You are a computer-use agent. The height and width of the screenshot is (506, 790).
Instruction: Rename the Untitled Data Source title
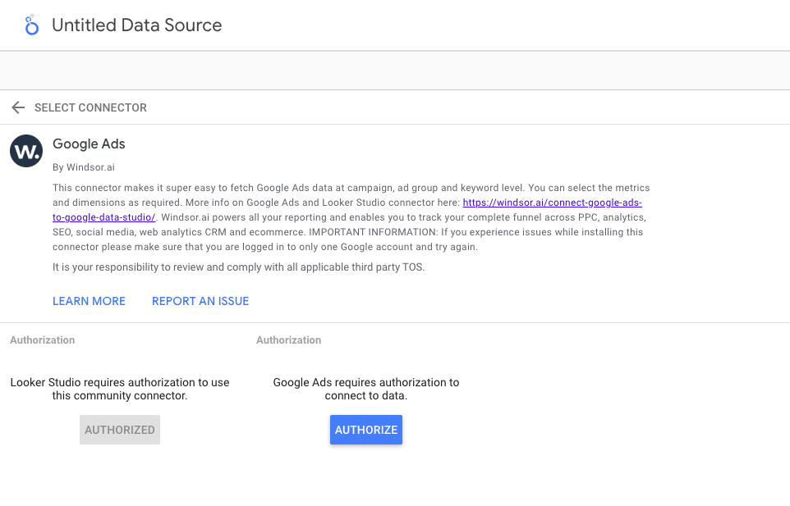[x=136, y=25]
